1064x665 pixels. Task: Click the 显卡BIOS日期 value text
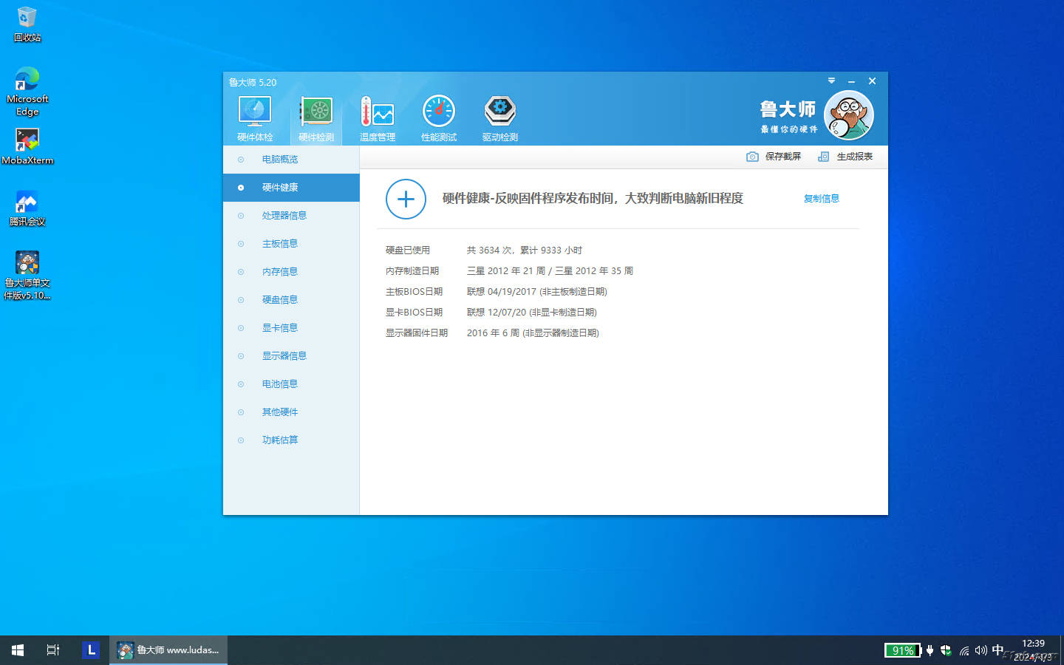[x=532, y=313]
